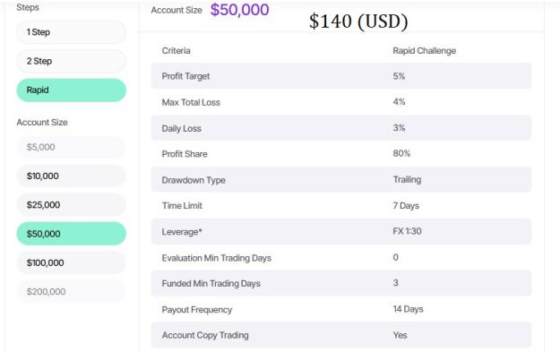
Task: Click the 3 funded min days value
Action: tap(396, 283)
